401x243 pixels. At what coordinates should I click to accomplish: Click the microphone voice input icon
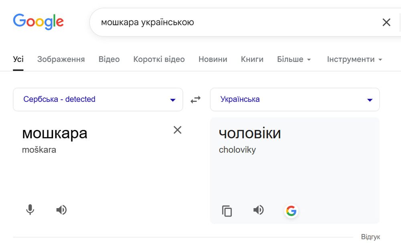tap(30, 210)
